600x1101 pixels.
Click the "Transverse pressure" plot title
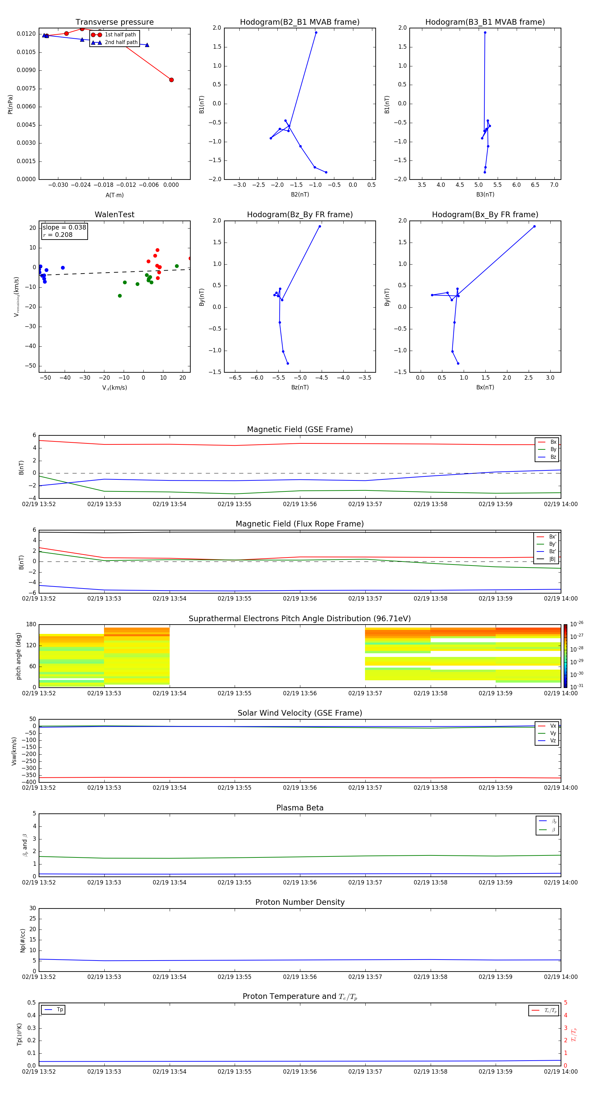coord(114,22)
